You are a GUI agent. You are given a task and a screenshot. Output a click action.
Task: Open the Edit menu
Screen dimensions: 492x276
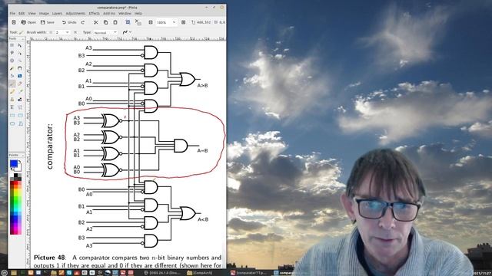(22, 14)
